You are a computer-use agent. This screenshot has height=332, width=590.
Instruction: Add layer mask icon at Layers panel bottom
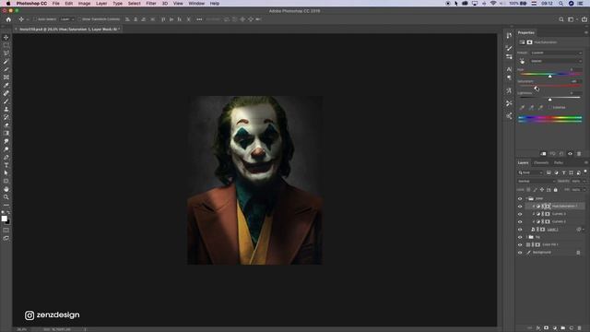pyautogui.click(x=547, y=328)
